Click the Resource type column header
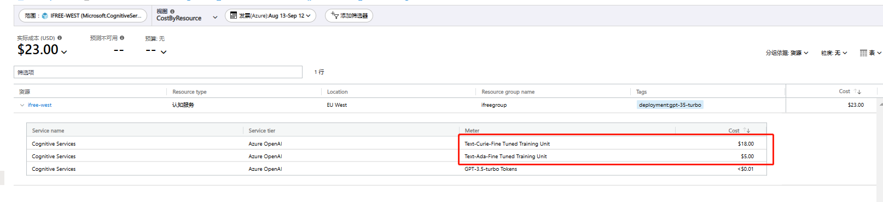Viewport: 883px width, 202px height. (x=189, y=92)
